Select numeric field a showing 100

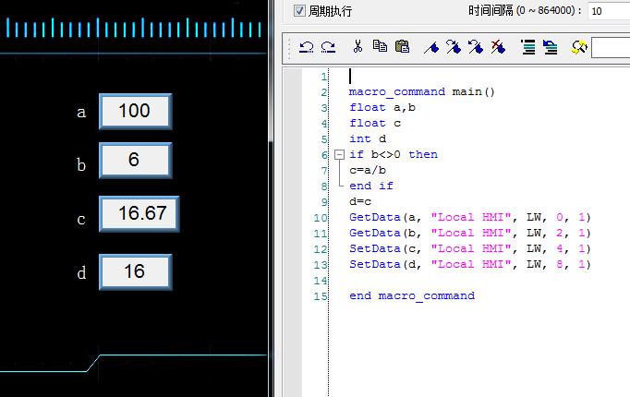(135, 112)
